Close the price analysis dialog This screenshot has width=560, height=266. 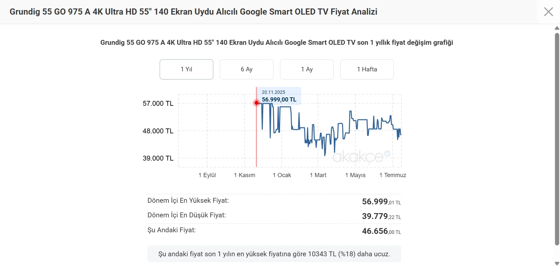tap(548, 12)
